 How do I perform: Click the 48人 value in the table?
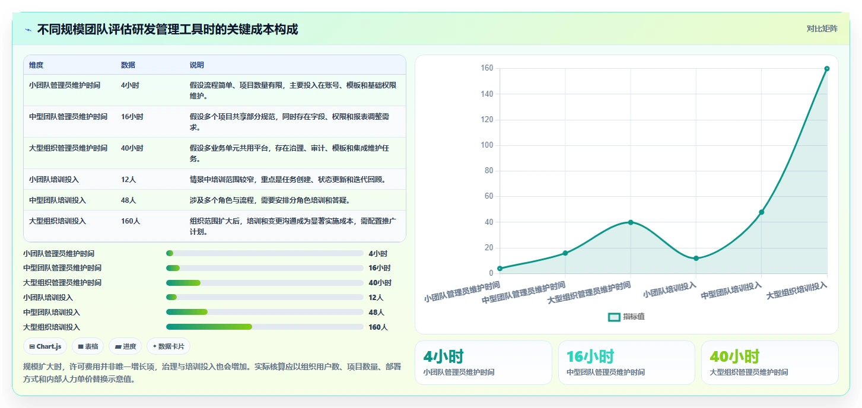[x=129, y=200]
